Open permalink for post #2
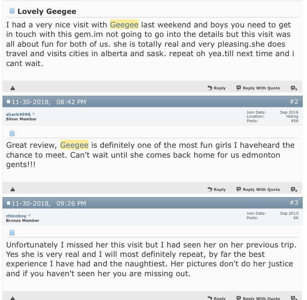 294,102
